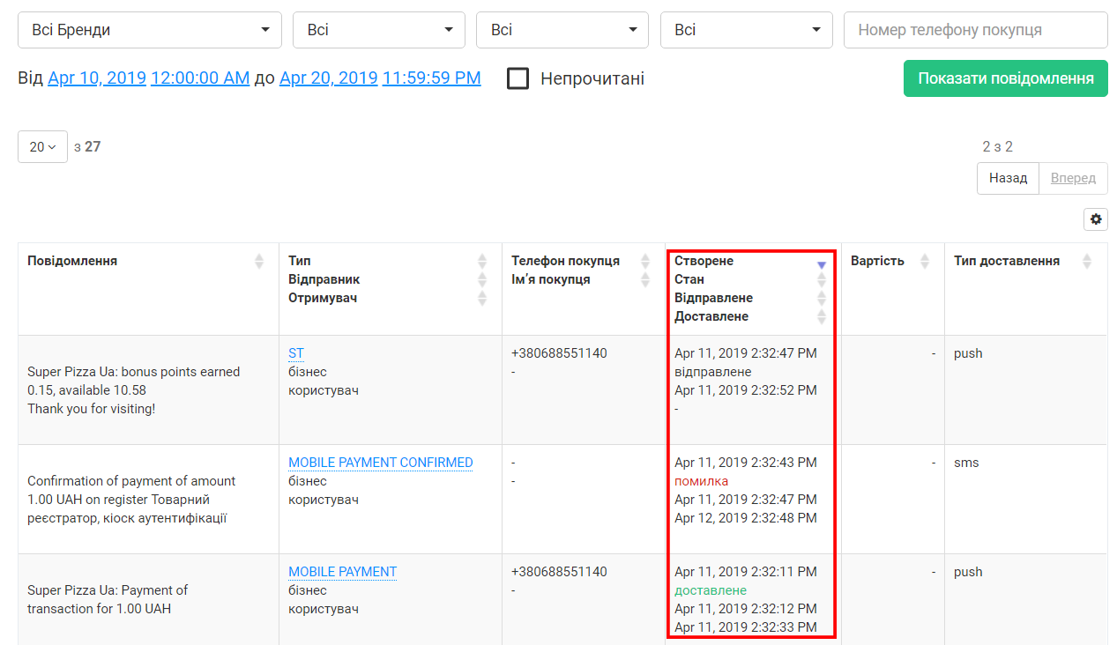
Task: Focus the Номер телефону покупця field
Action: 975,30
